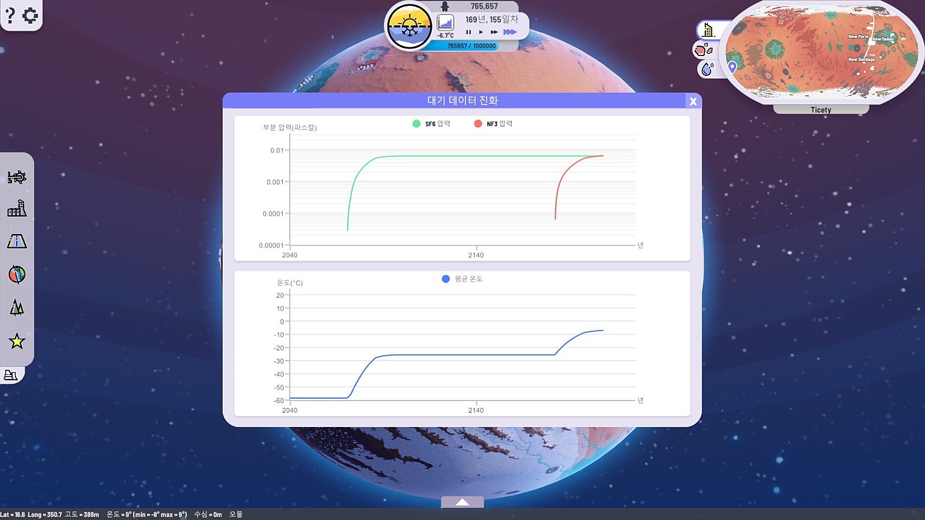The height and width of the screenshot is (520, 925).
Task: Open the help question mark icon
Action: 10,16
